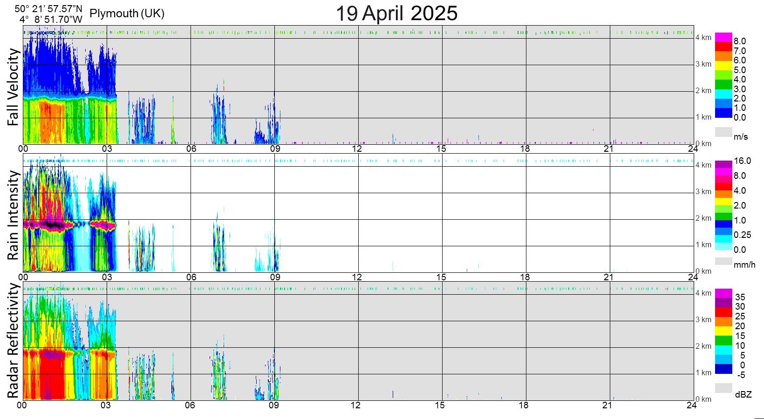The height and width of the screenshot is (419, 764).
Task: Click the "2 km" height label on Radar Reflectivity
Action: pos(703,346)
